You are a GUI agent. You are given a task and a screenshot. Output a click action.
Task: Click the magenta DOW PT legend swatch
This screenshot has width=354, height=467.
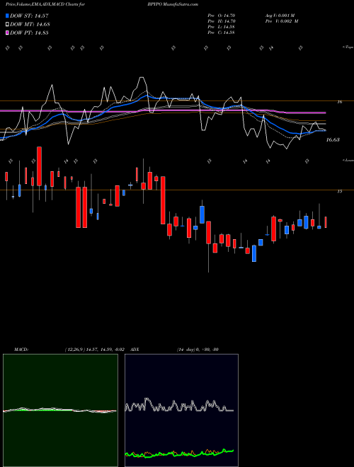coord(8,33)
